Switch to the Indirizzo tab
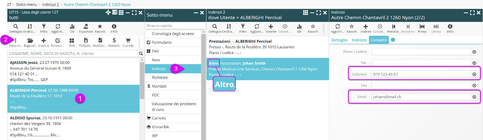 pyautogui.click(x=359, y=40)
